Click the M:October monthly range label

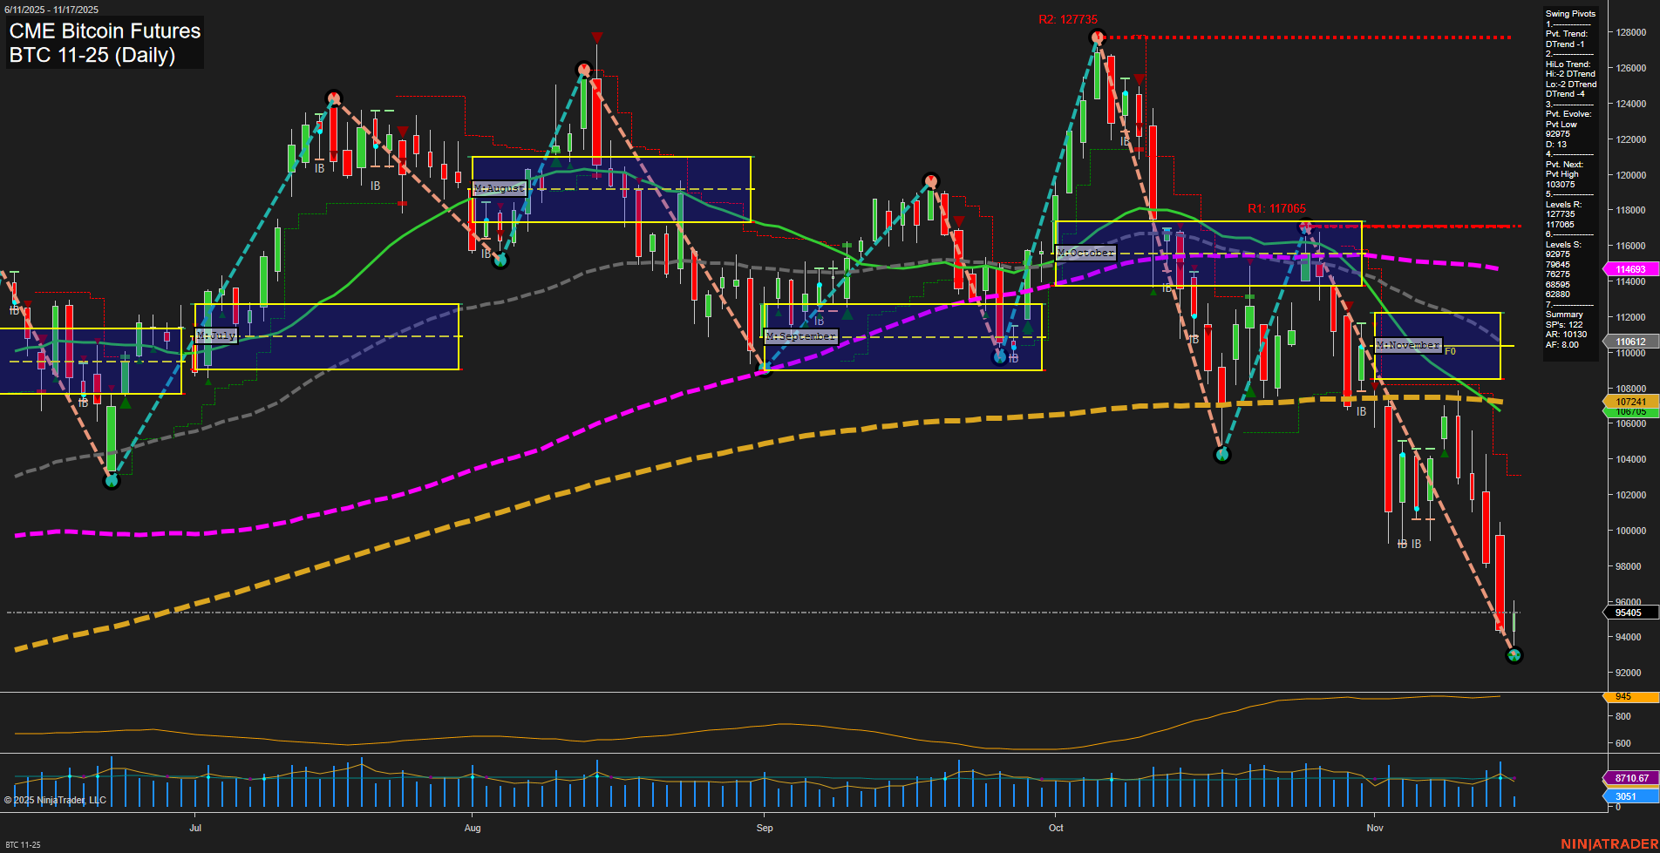pyautogui.click(x=1085, y=253)
